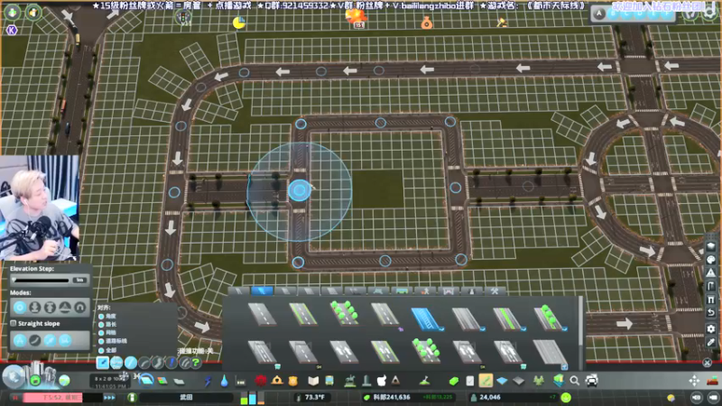Pause the simulation with red pause button
Screen dimensions: 722x406
tap(15, 397)
